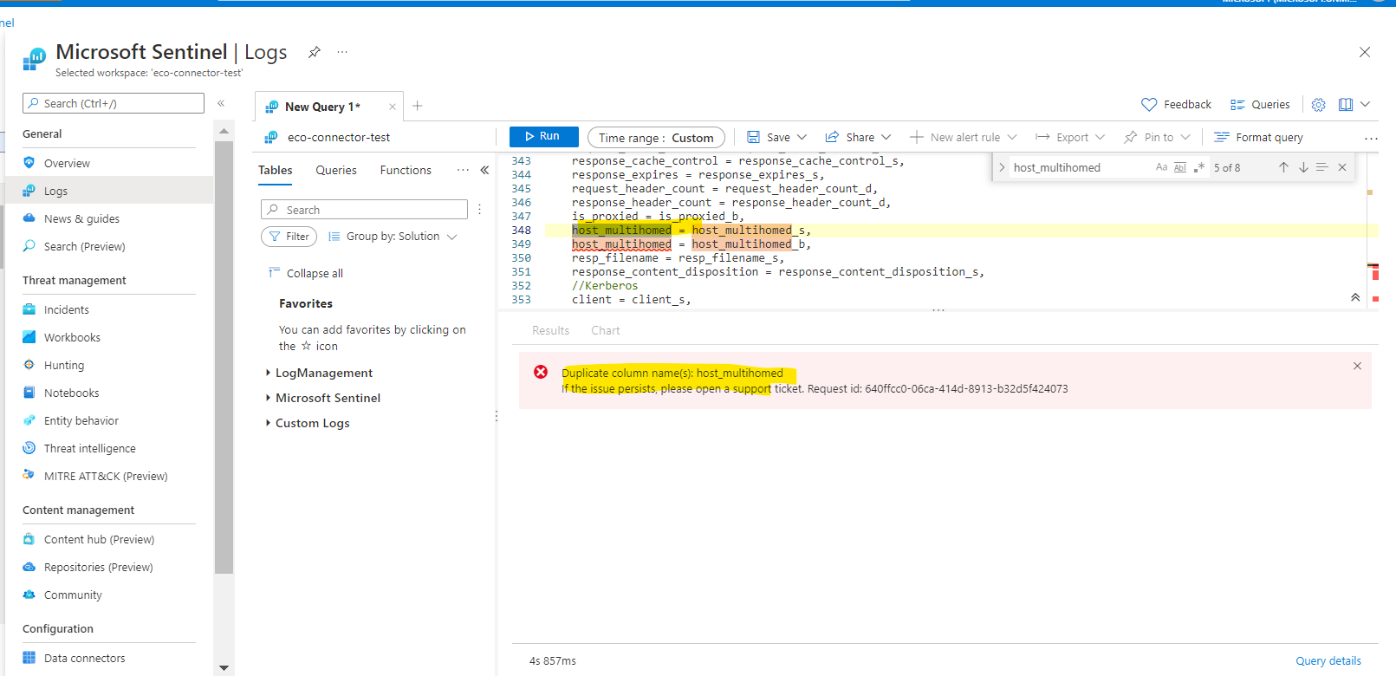Toggle Match Whole Word in find widget
The image size is (1396, 676).
point(1180,167)
